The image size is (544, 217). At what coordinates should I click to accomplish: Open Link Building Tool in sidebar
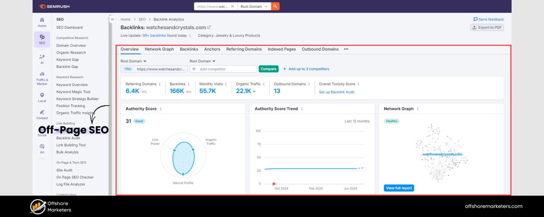click(71, 145)
